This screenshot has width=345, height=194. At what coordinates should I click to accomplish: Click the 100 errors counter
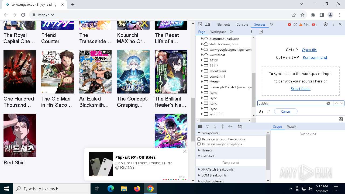pyautogui.click(x=292, y=25)
